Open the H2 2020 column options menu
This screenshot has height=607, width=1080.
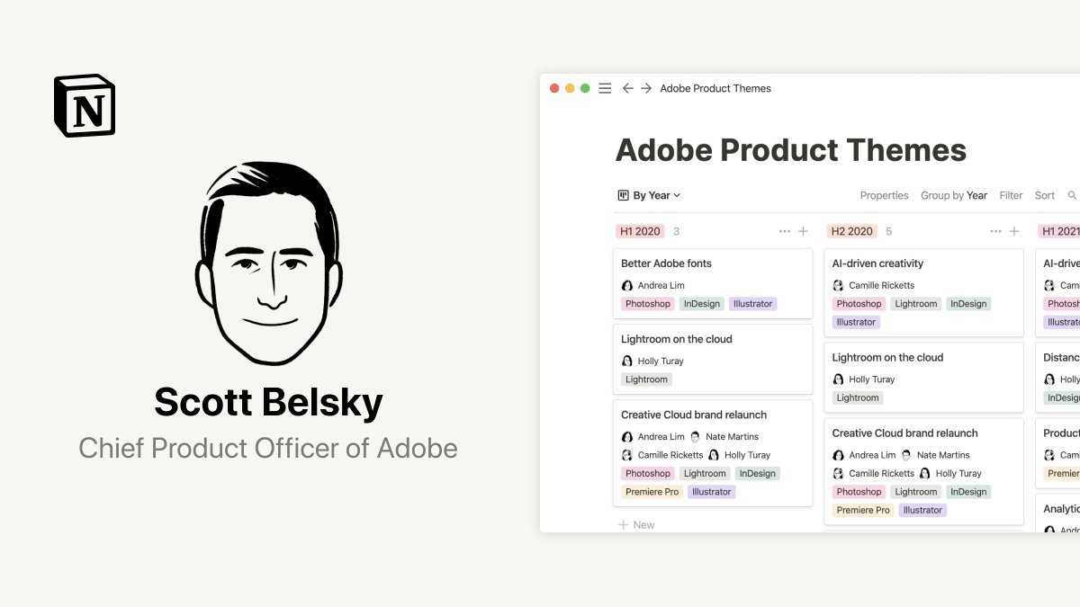tap(995, 231)
